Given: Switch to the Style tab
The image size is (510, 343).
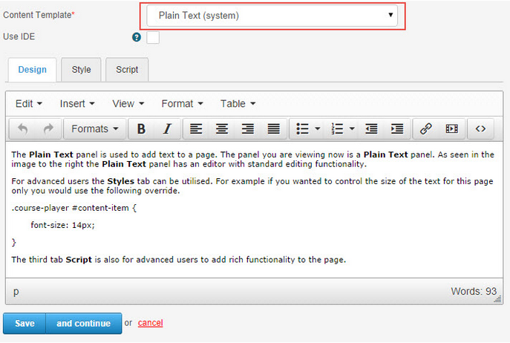Looking at the screenshot, I should (x=81, y=70).
